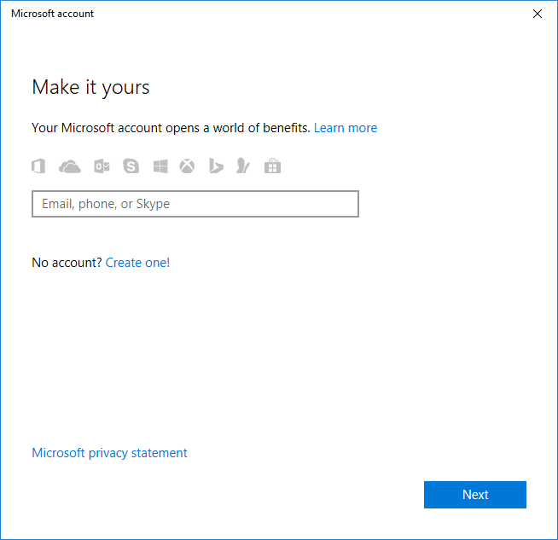Click the No account? text
Image resolution: width=558 pixels, height=540 pixels.
tap(67, 263)
